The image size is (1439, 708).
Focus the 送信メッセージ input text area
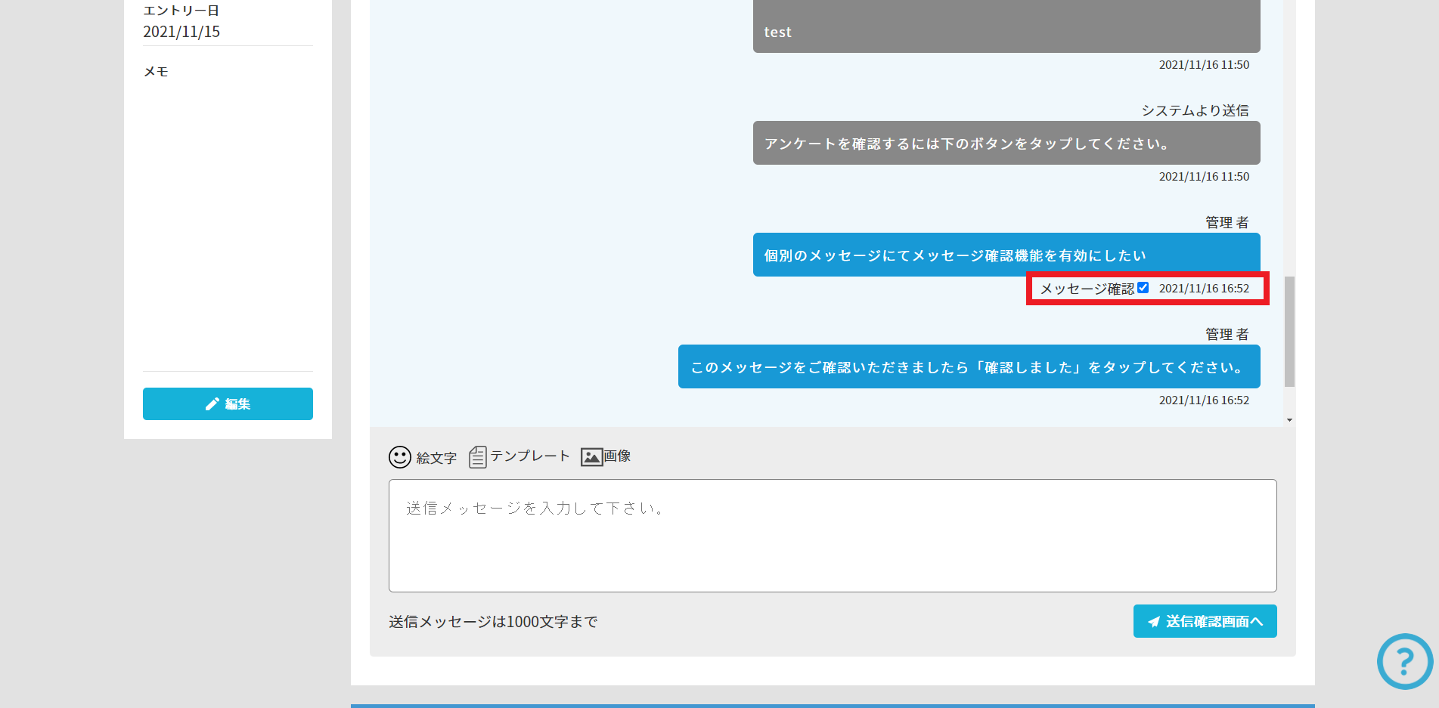coord(832,535)
